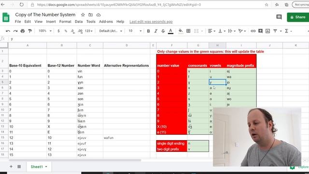Open the fill color picker

coord(181,31)
